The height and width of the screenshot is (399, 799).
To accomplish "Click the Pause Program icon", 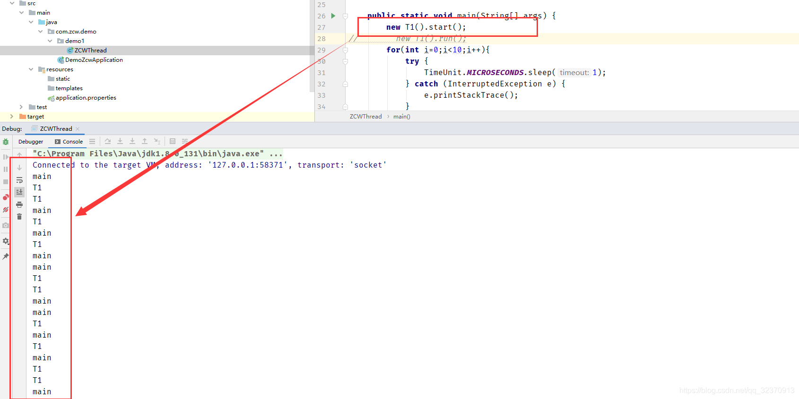I will tap(6, 169).
